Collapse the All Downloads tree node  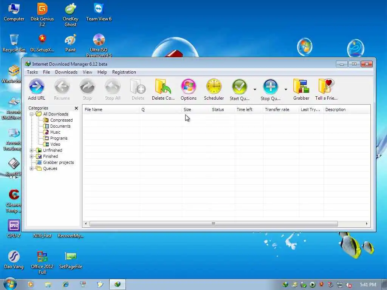(x=32, y=114)
